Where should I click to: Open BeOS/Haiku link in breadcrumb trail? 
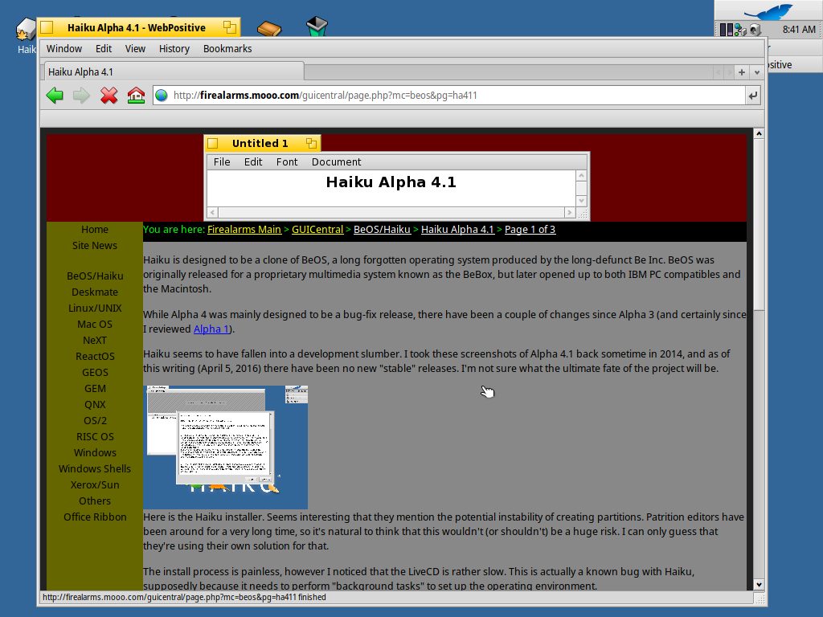tap(382, 229)
